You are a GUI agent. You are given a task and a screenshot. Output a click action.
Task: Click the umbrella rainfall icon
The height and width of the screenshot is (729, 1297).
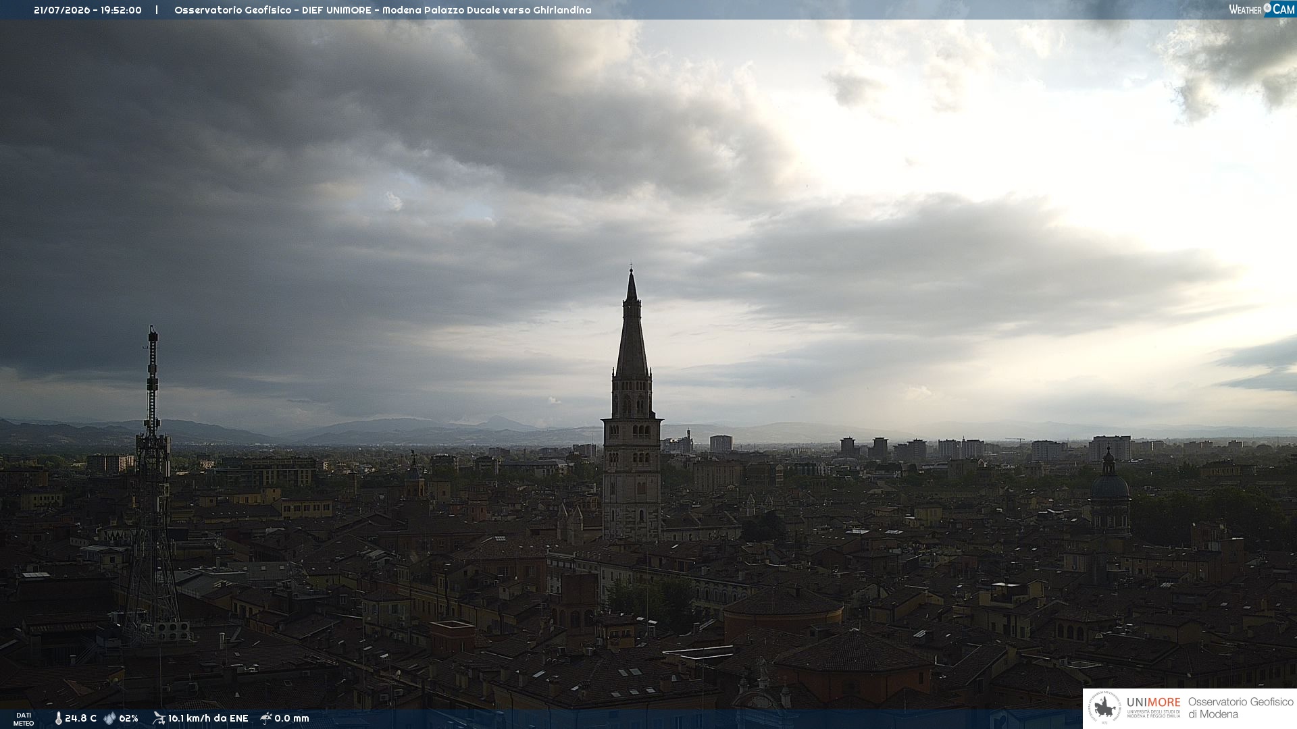pos(265,718)
